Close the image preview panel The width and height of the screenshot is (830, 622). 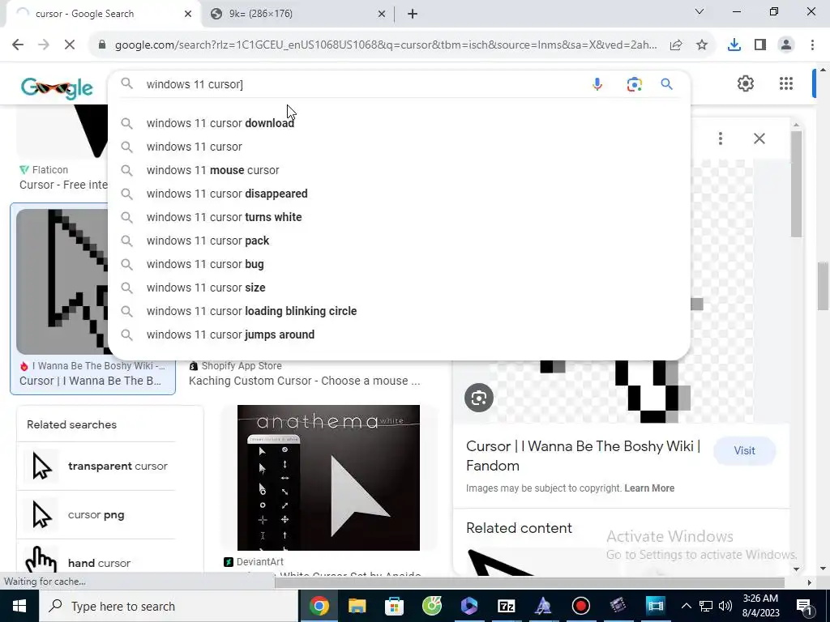(x=759, y=138)
